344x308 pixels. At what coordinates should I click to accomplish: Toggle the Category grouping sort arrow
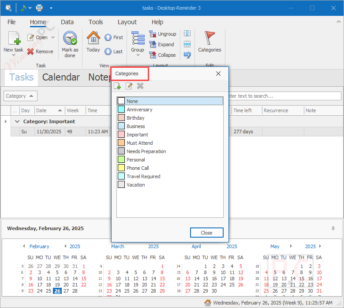point(31,96)
